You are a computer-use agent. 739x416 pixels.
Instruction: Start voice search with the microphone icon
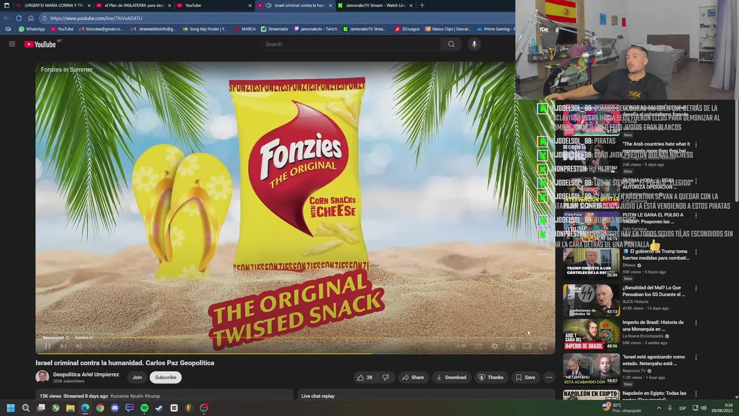(x=474, y=44)
